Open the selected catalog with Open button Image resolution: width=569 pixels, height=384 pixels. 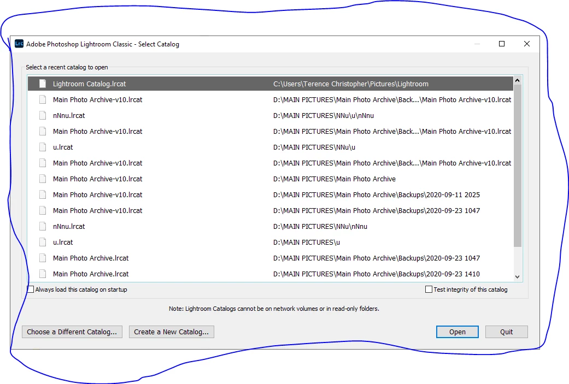pyautogui.click(x=457, y=332)
